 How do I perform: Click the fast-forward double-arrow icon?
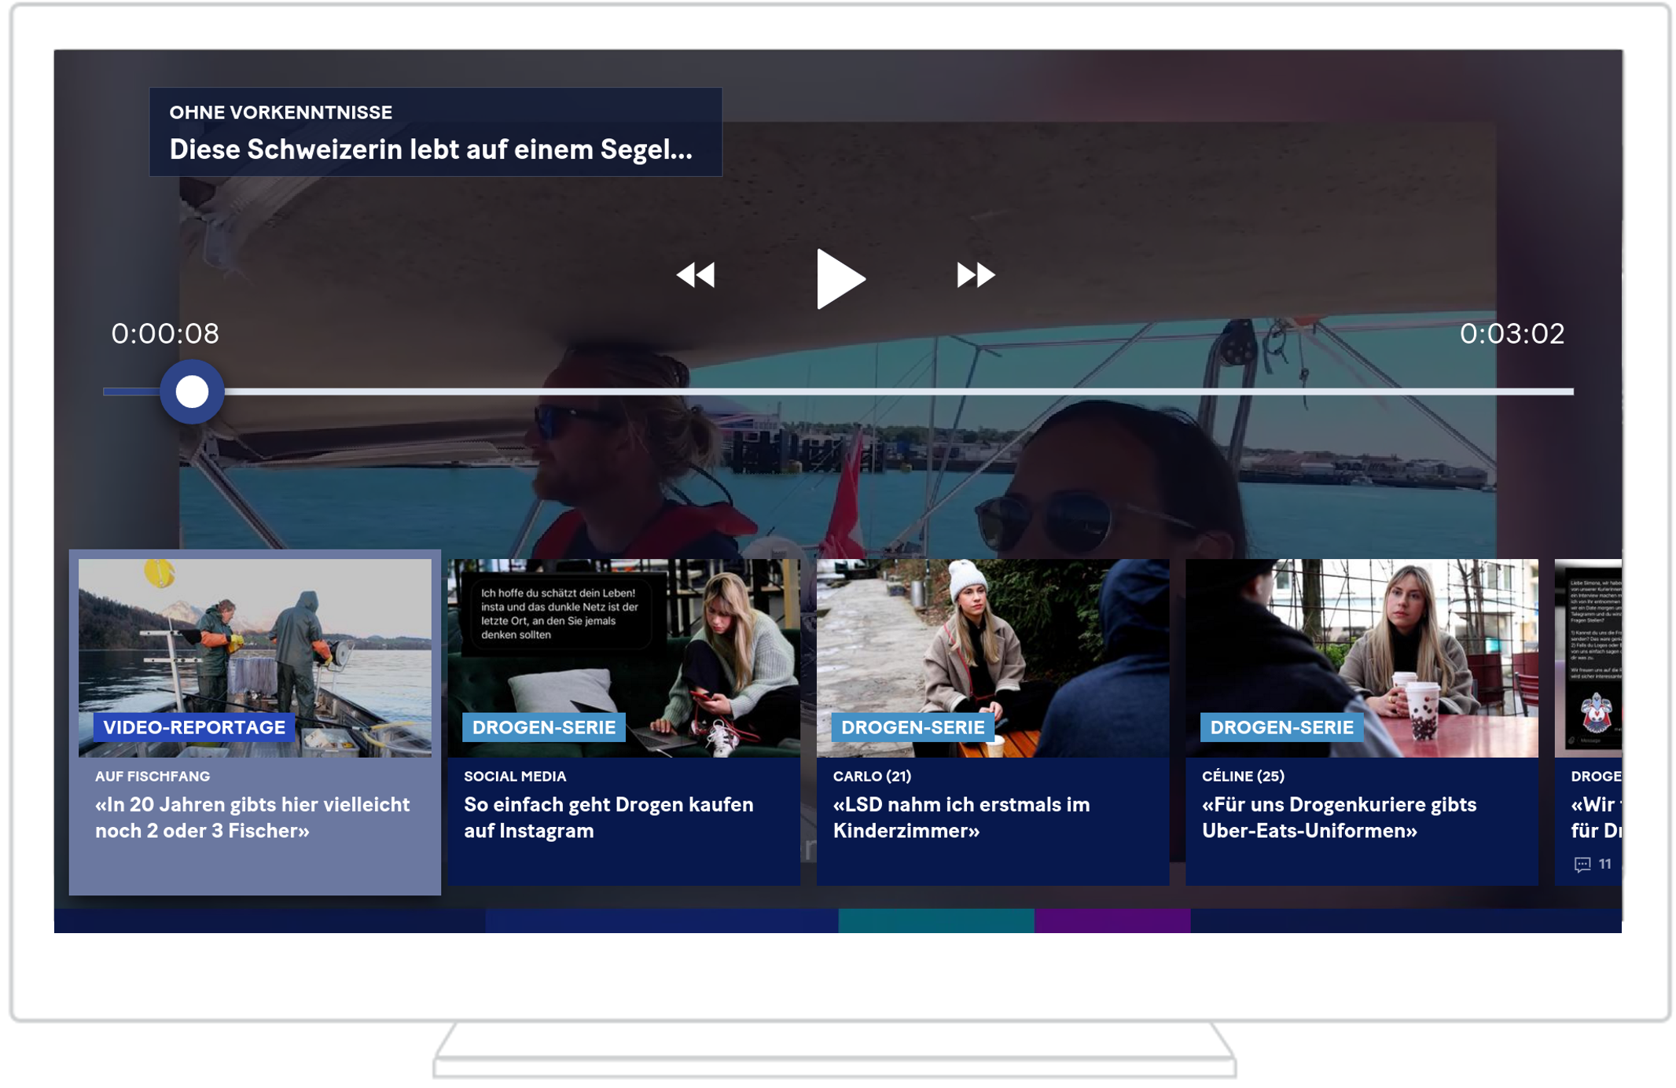pyautogui.click(x=975, y=275)
